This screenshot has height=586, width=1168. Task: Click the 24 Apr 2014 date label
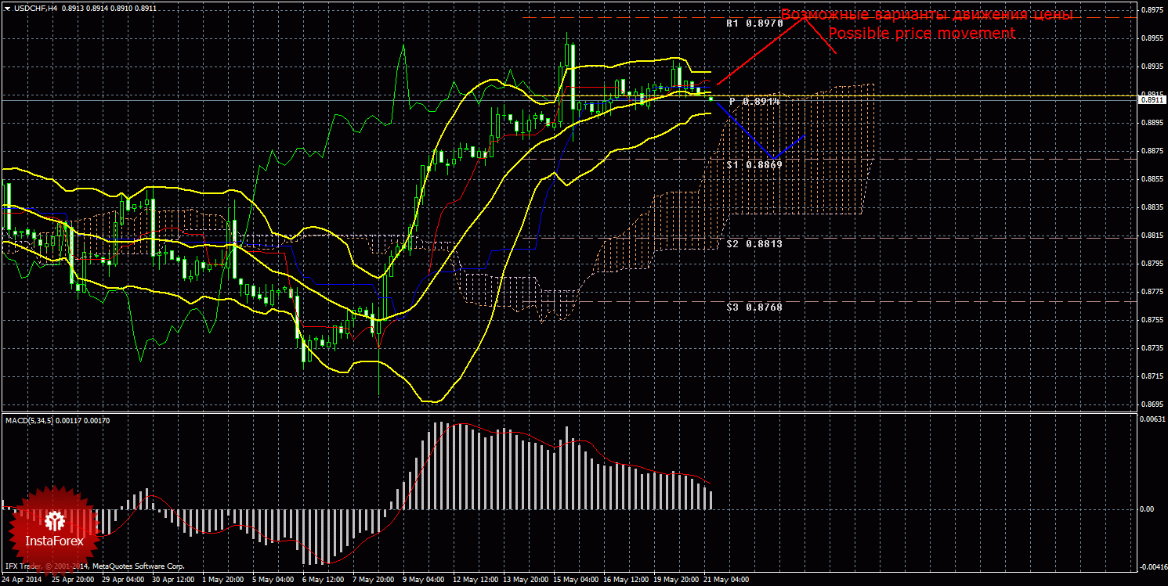coord(21,581)
